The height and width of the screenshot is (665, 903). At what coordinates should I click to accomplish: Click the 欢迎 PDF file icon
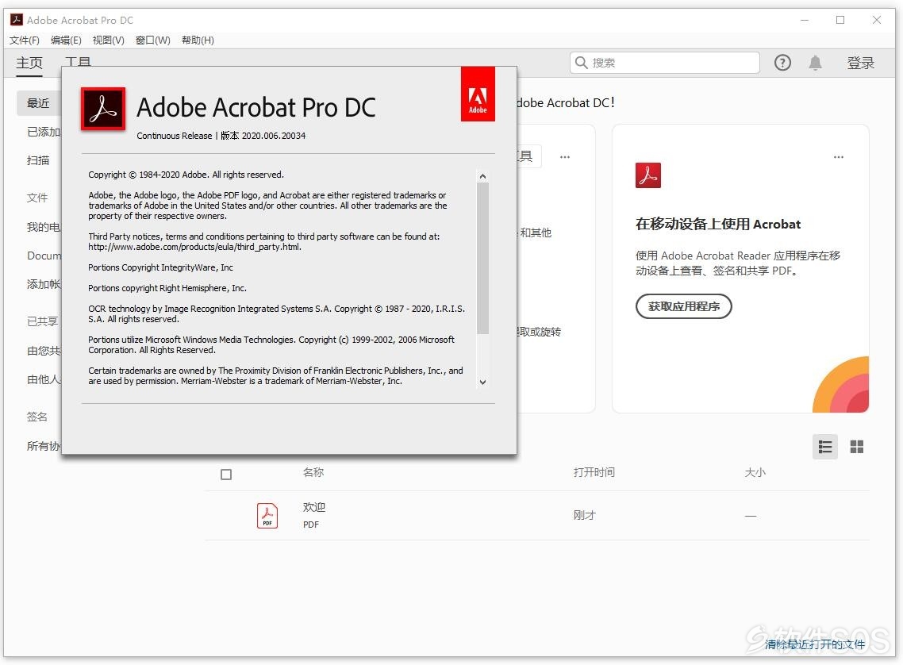[x=267, y=515]
